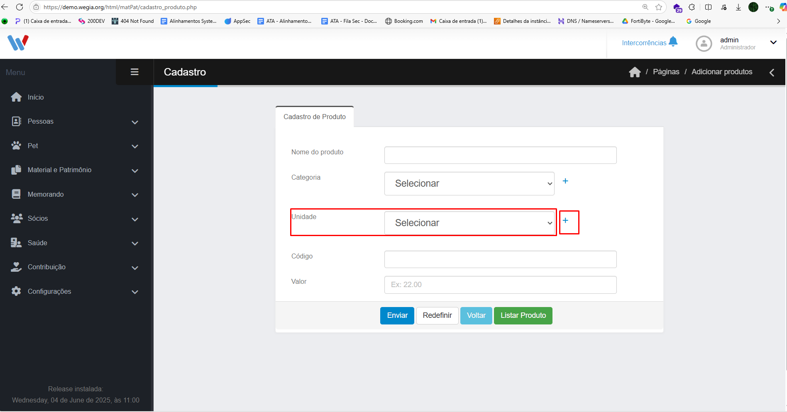Viewport: 787px width, 412px height.
Task: Click the Memorando book icon
Action: pos(16,194)
